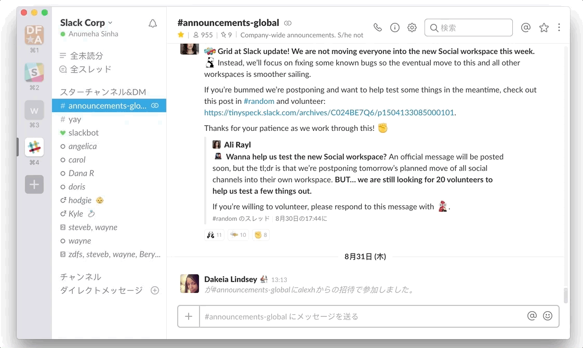The width and height of the screenshot is (583, 348).
Task: Switch to the S workspace icon
Action: tap(34, 72)
